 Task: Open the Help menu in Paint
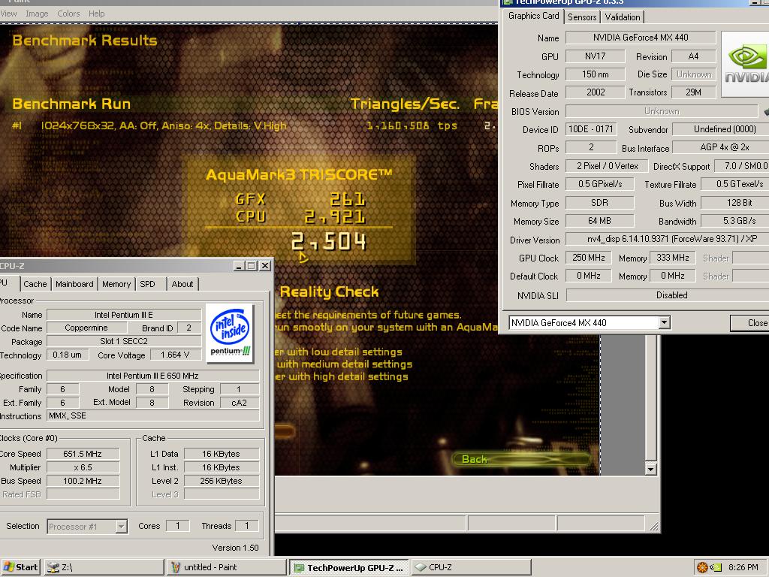tap(97, 14)
